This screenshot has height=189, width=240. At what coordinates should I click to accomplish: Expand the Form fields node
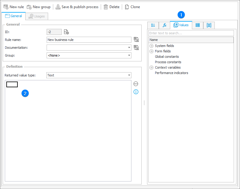point(151,51)
